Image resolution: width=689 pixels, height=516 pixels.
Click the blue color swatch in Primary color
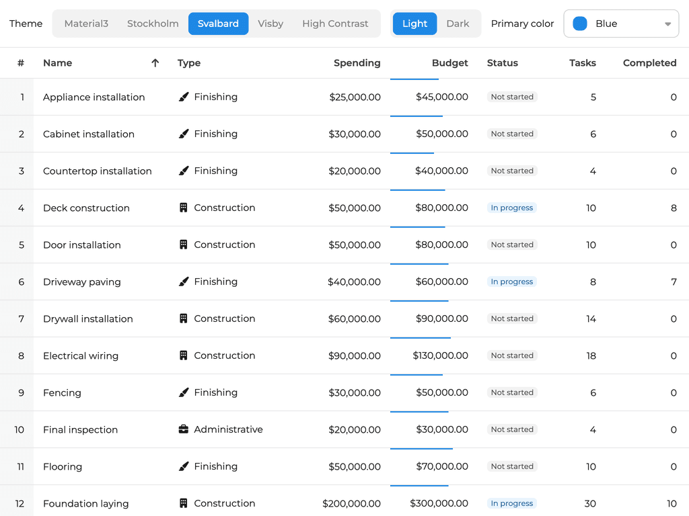580,24
